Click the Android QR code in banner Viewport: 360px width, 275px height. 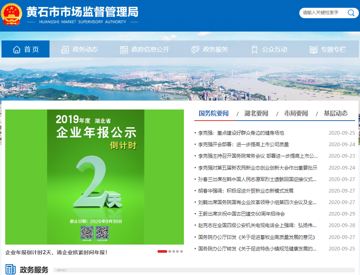[102, 232]
